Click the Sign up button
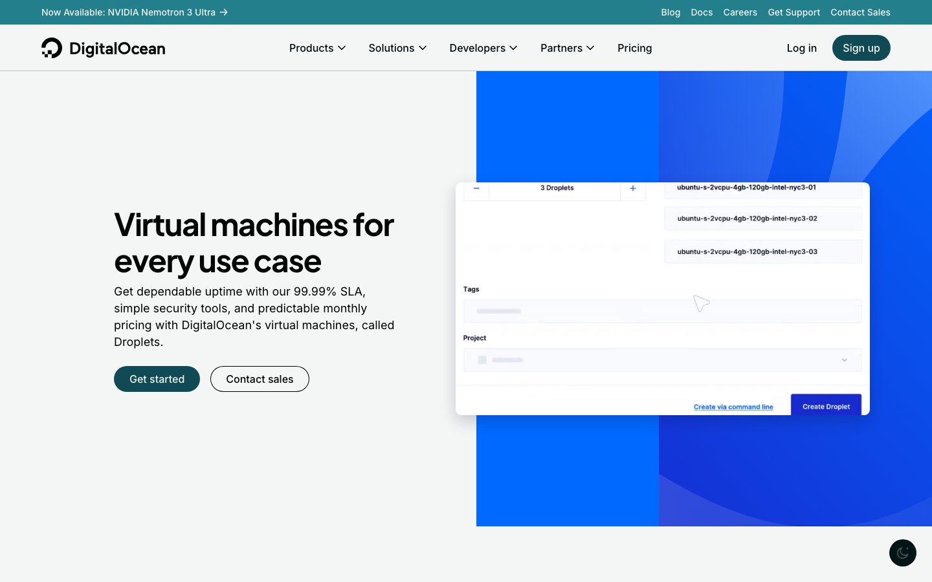 pyautogui.click(x=861, y=48)
